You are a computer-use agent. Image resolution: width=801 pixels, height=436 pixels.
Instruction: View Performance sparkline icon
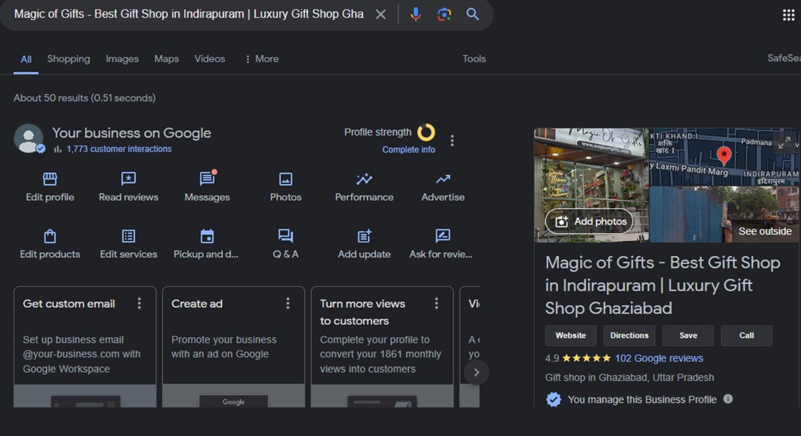(x=364, y=179)
